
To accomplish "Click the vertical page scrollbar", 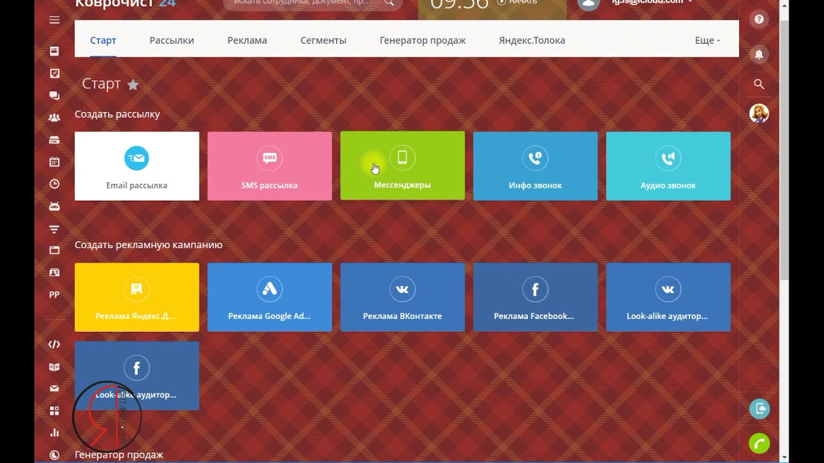I will pyautogui.click(x=784, y=151).
